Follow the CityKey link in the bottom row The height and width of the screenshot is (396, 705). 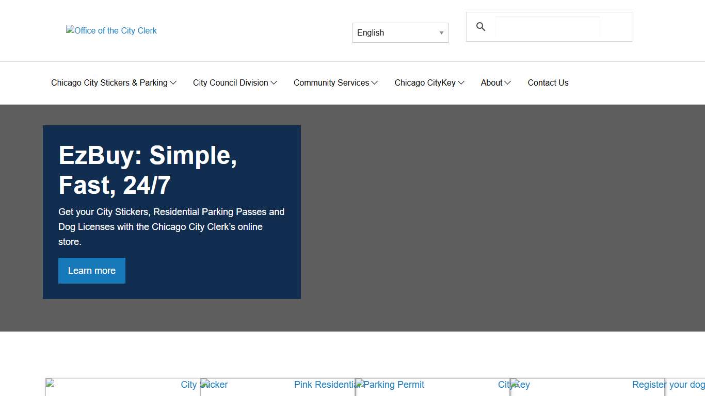tap(503, 385)
